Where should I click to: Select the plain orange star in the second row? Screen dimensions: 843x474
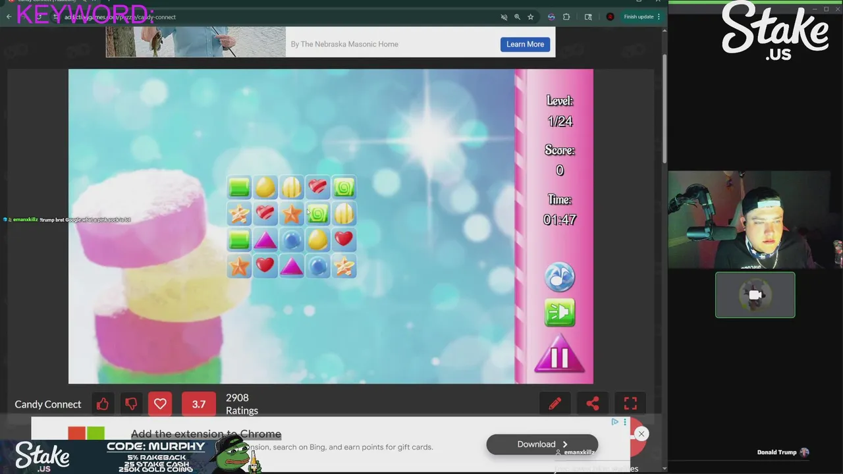click(x=292, y=213)
